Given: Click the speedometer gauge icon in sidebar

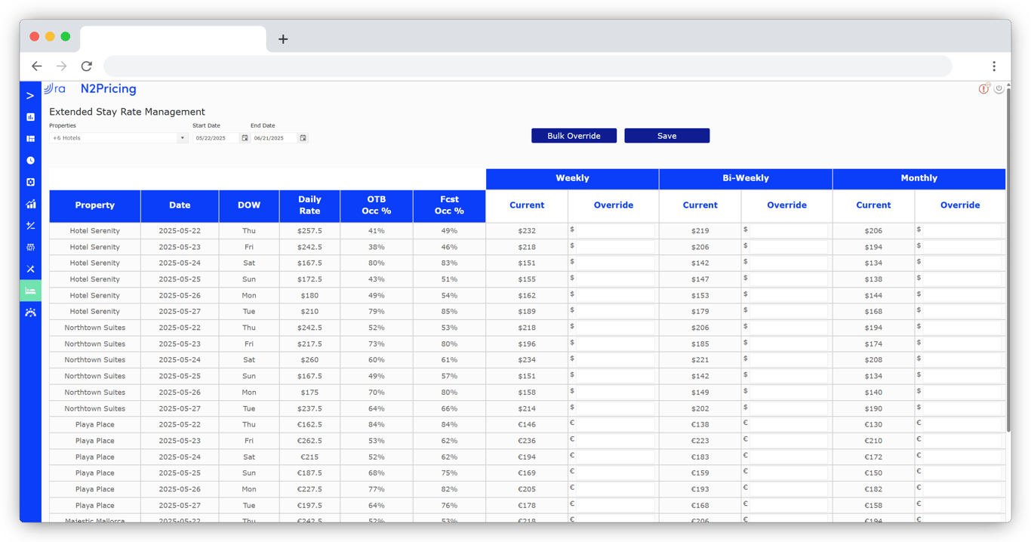Looking at the screenshot, I should [x=30, y=312].
